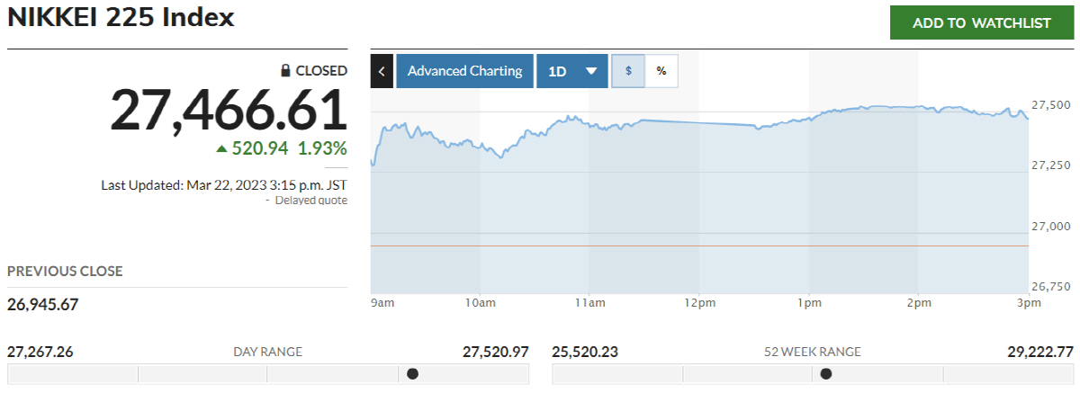The image size is (1080, 393).
Task: Click the 27,500 price axis label
Action: point(1050,105)
